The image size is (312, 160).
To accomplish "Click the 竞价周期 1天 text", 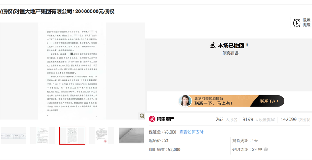I will click(245, 141).
